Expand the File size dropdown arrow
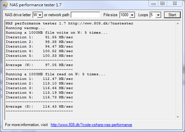The height and width of the screenshot is (132, 185). [132, 15]
